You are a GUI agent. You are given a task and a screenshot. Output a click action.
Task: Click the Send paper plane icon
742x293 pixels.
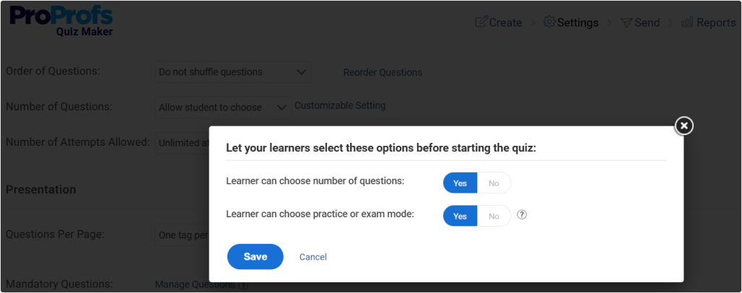click(x=626, y=22)
